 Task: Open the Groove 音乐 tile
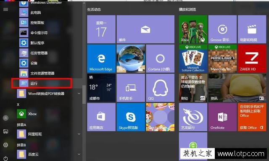(x=222, y=29)
